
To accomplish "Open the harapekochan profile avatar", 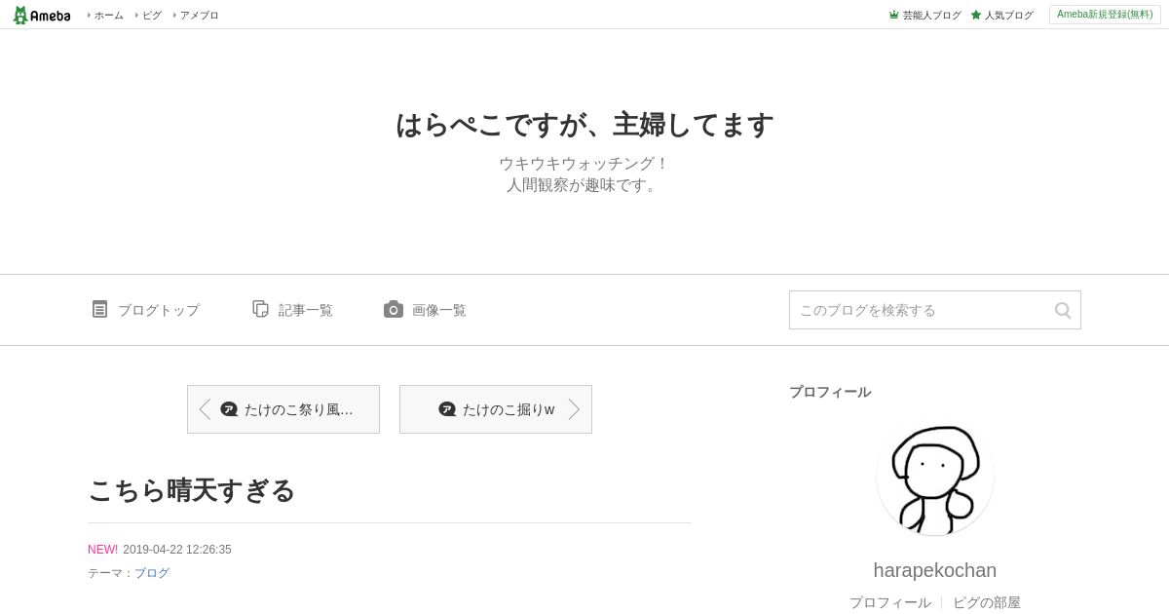I will (935, 478).
